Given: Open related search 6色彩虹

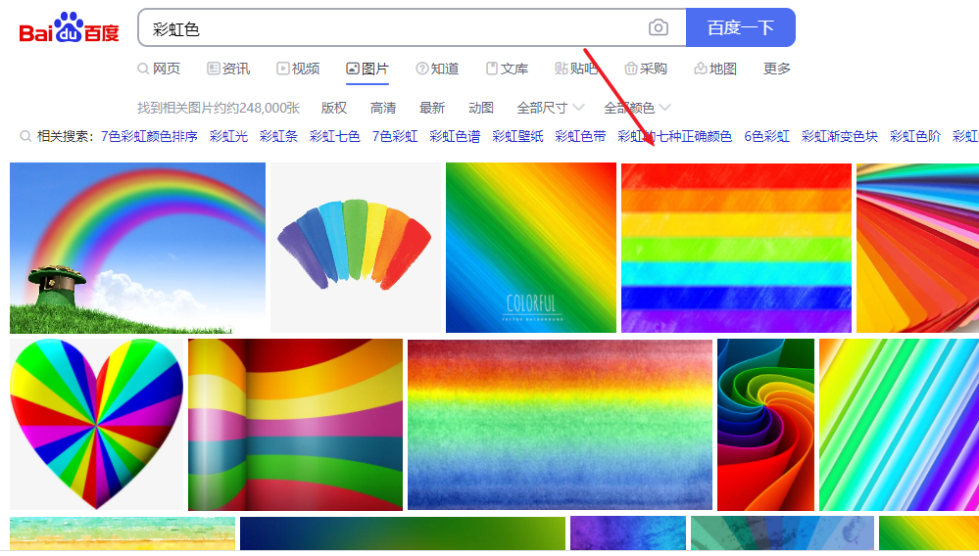Looking at the screenshot, I should point(766,136).
